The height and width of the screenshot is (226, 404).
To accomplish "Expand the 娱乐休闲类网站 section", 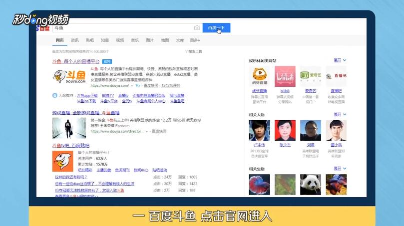I will 340,60.
